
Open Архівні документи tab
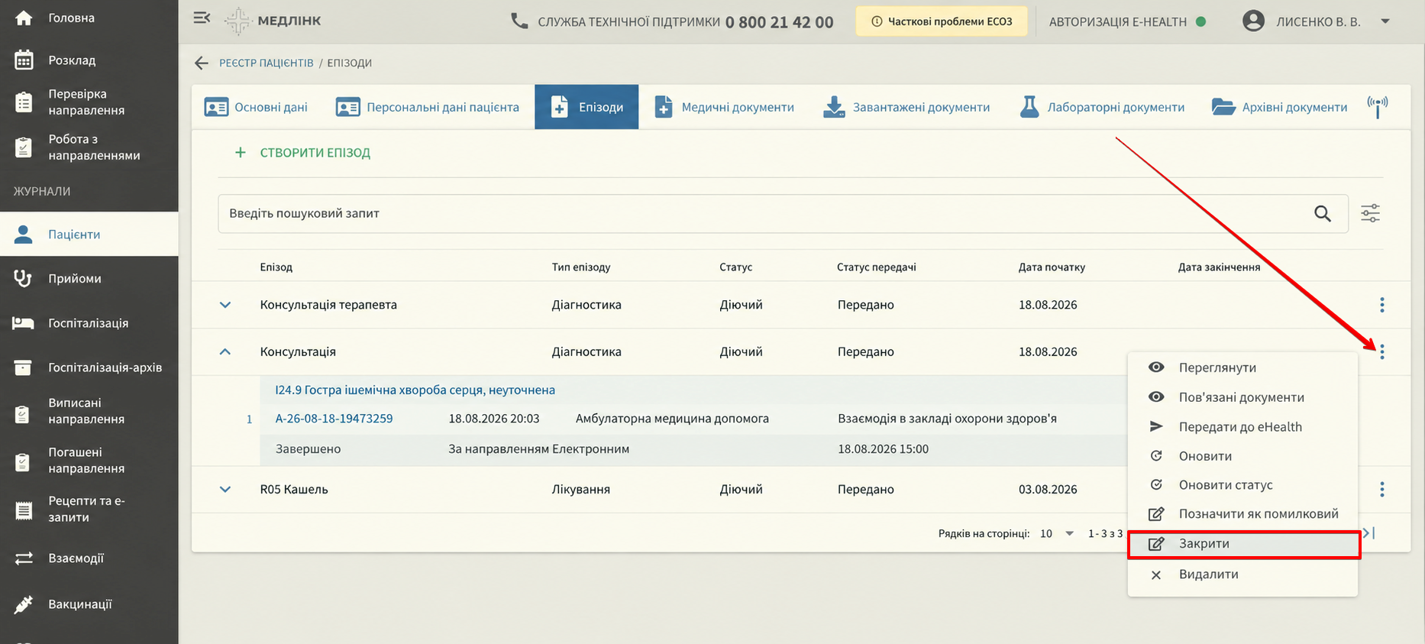coord(1279,107)
